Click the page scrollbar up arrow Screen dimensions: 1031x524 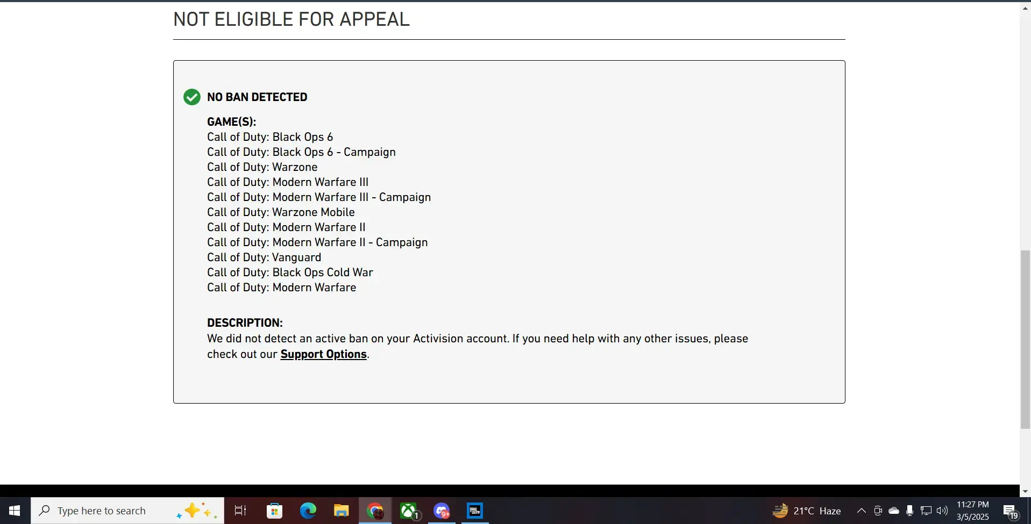tap(1025, 8)
